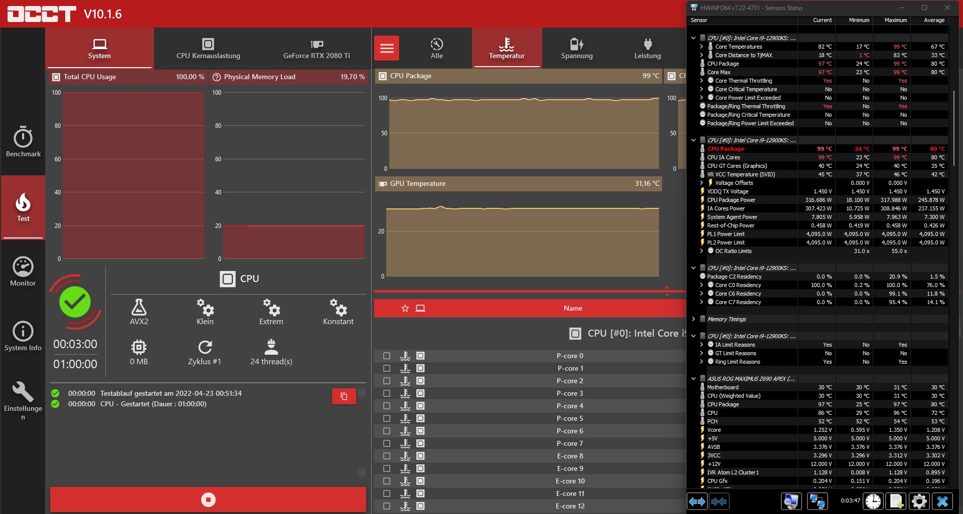Click the monitor icon in sensor table header
Viewport: 963px width, 514px height.
point(420,308)
